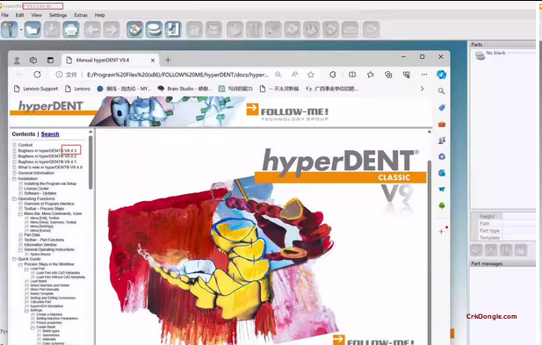Click the browser extensions icon
The image size is (542, 345).
pos(333,75)
